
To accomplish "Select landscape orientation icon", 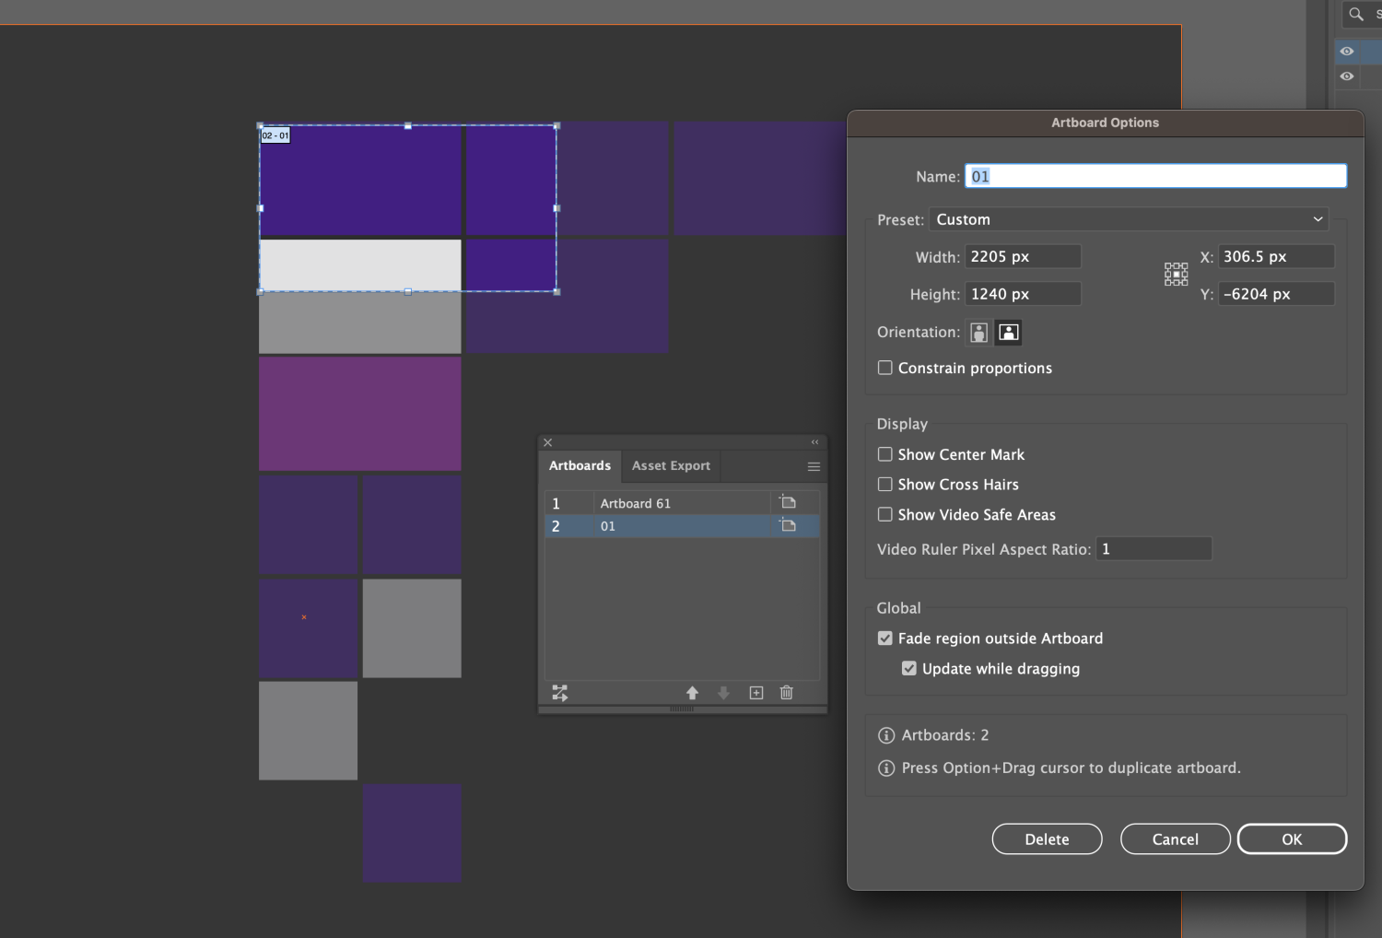I will click(1009, 333).
